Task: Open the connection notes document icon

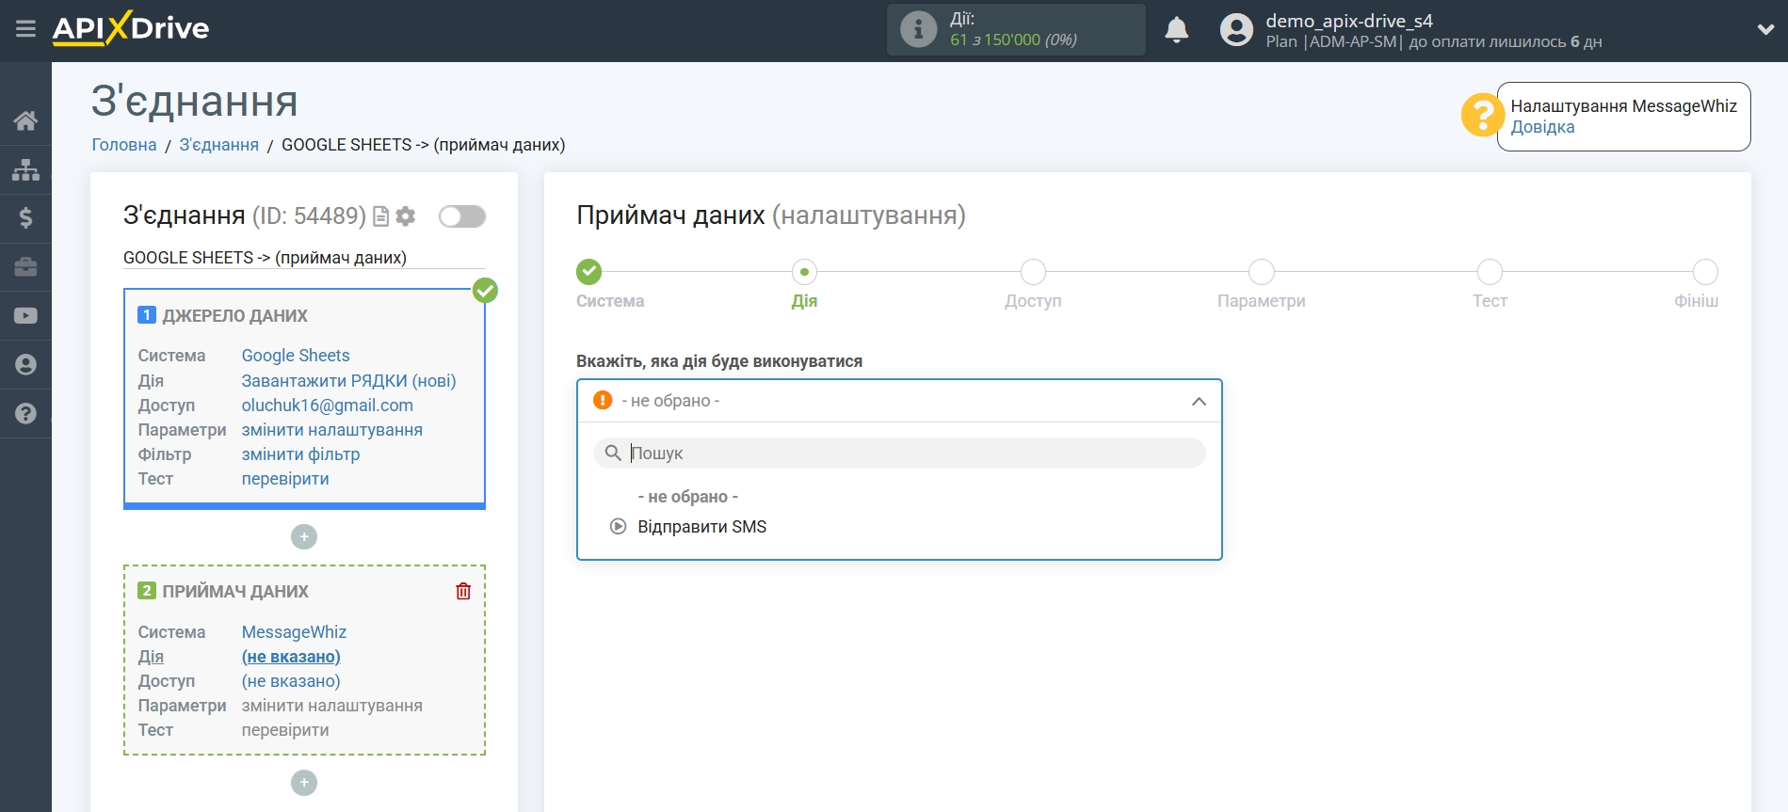Action: pyautogui.click(x=381, y=216)
